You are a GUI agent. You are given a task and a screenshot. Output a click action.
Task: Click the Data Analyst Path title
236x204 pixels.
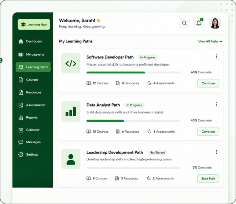point(103,105)
